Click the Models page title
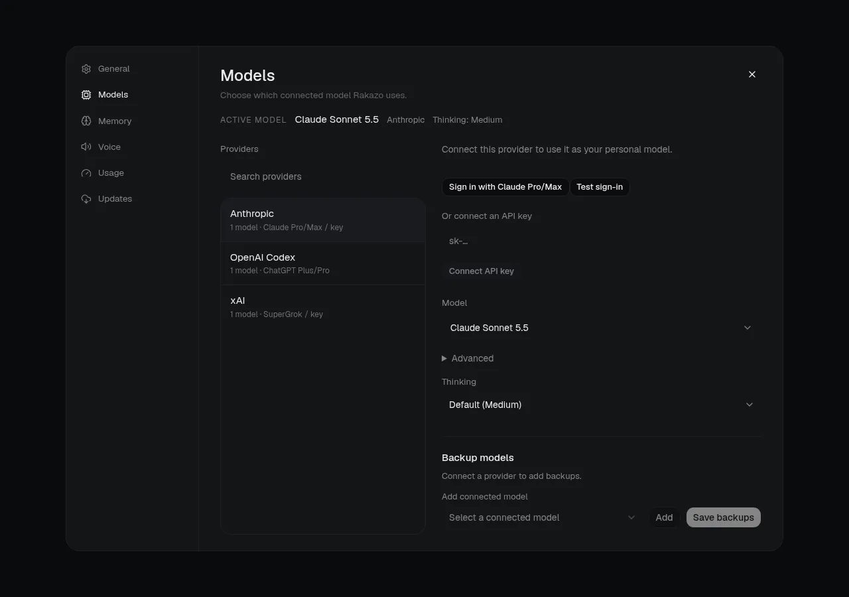This screenshot has width=849, height=597. pos(247,76)
